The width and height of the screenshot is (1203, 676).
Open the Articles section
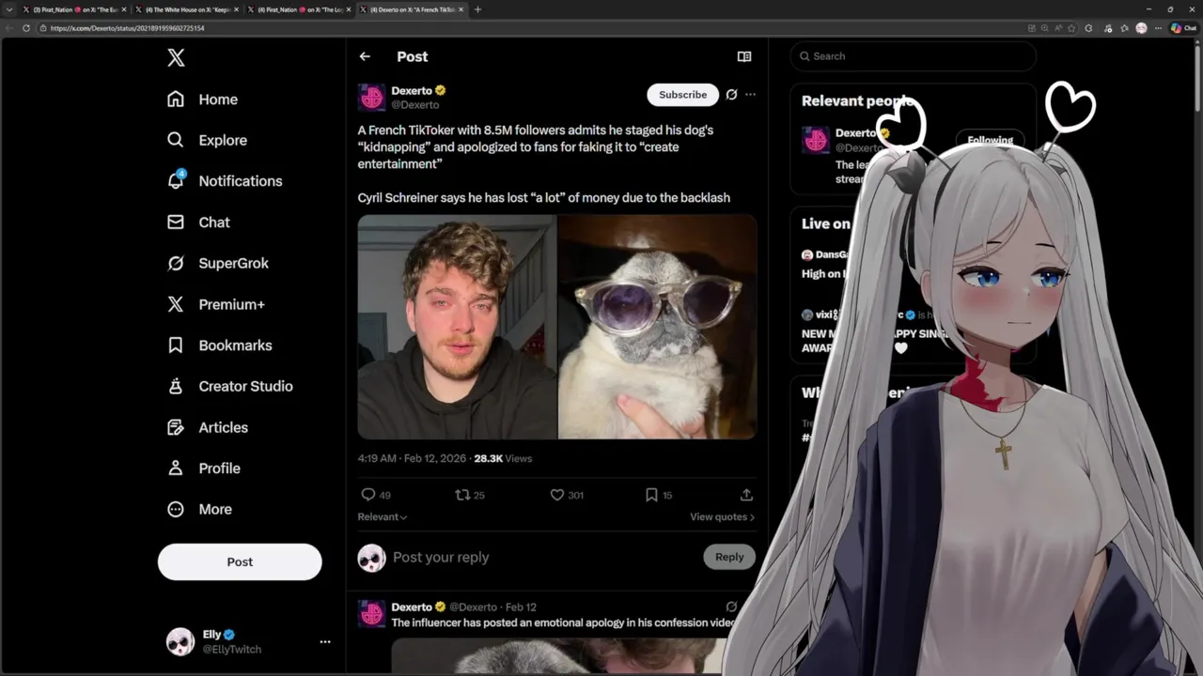(x=207, y=427)
